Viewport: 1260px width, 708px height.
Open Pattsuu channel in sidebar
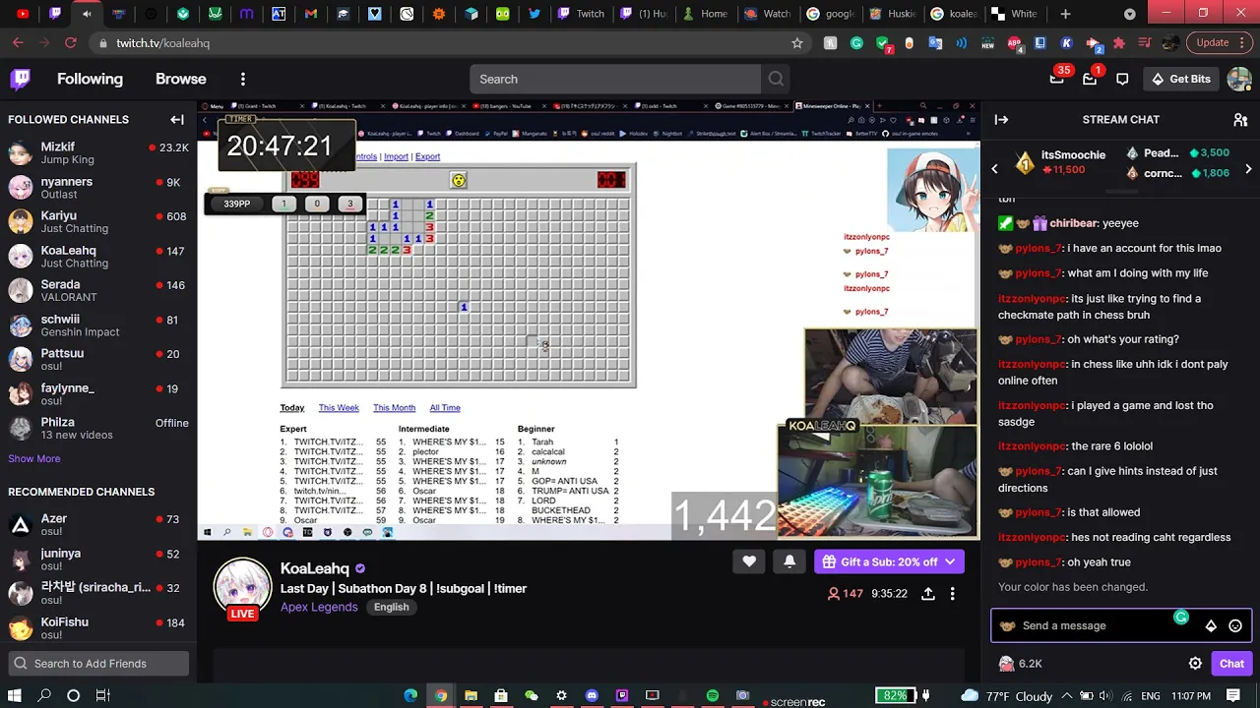tap(98, 360)
